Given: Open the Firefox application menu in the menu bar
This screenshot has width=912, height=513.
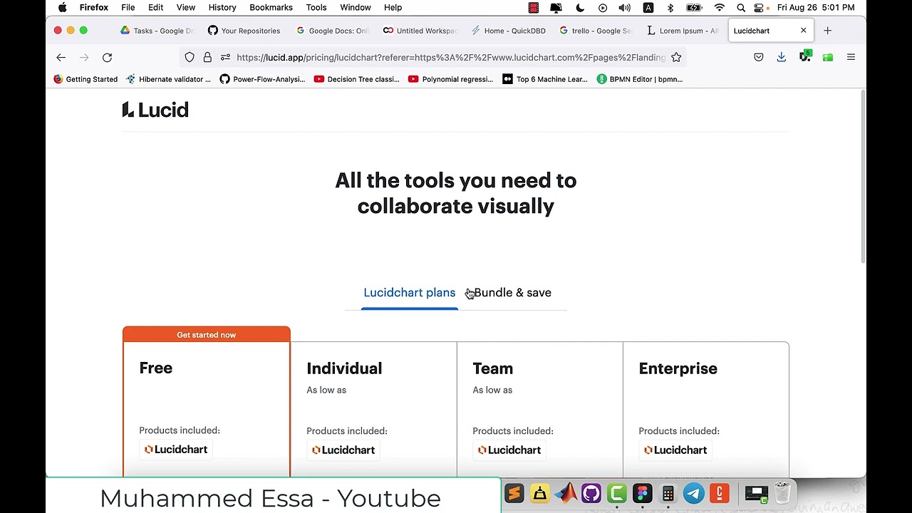Looking at the screenshot, I should 94,7.
